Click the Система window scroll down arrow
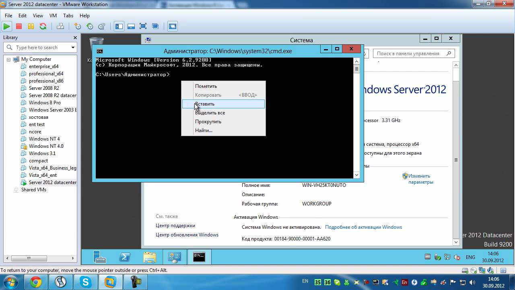Screen dimensions: 515x290 (456, 242)
